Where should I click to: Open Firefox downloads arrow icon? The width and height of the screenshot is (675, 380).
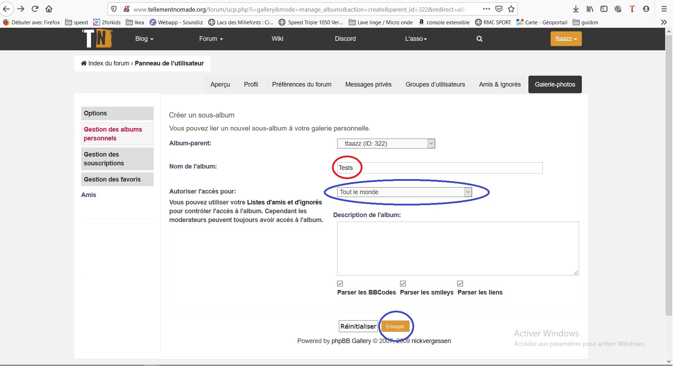click(x=576, y=9)
